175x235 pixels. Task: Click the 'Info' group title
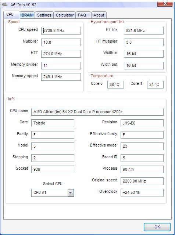[11, 99]
